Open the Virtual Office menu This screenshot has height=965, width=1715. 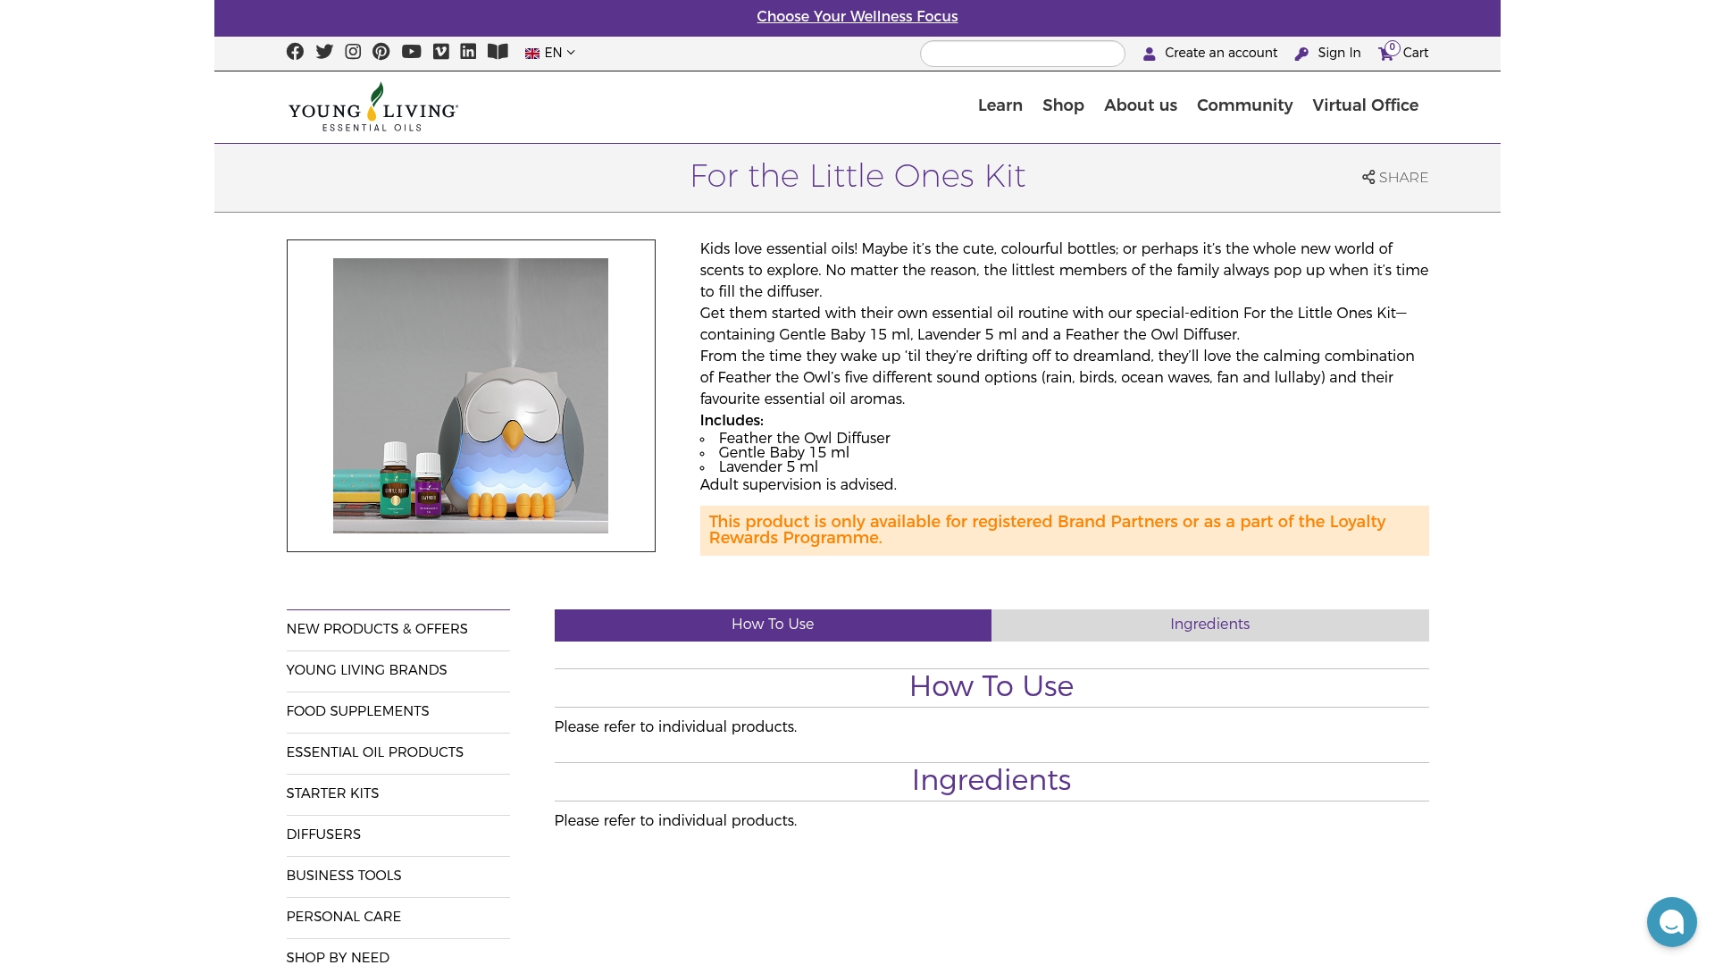pyautogui.click(x=1365, y=105)
